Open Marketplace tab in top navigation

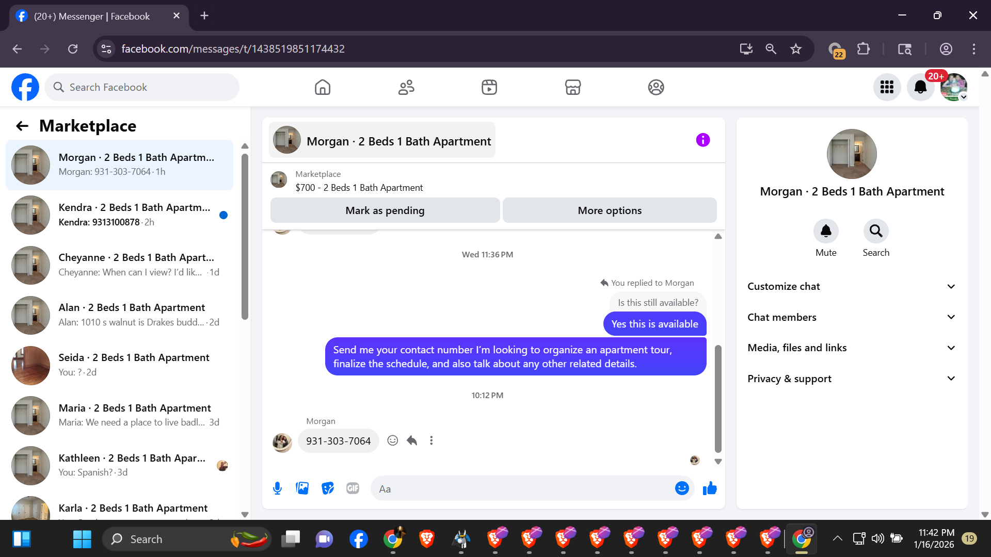click(x=572, y=87)
